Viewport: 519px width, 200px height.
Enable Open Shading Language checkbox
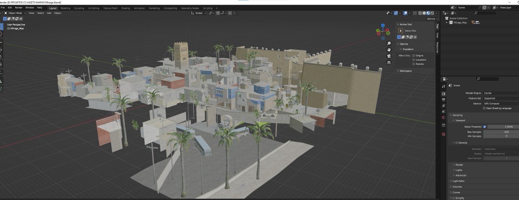click(x=484, y=108)
